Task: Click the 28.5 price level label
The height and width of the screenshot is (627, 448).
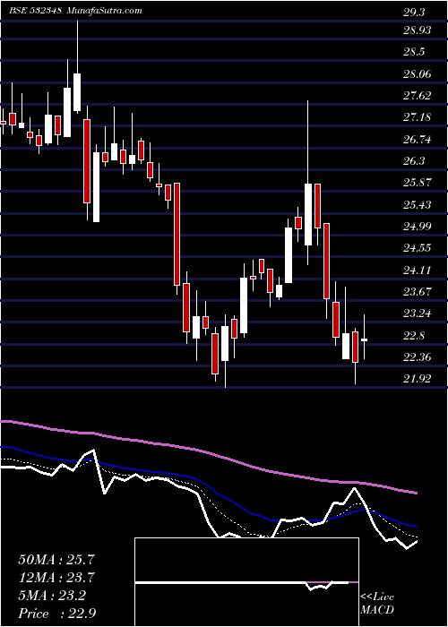Action: click(x=414, y=52)
